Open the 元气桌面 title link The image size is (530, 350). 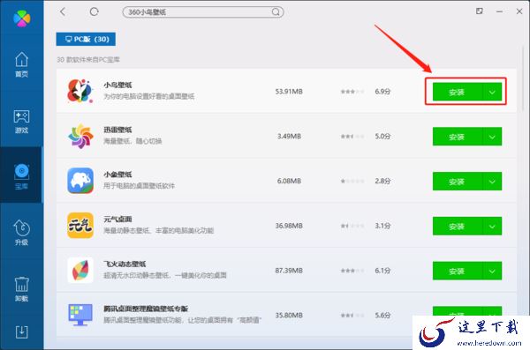point(117,219)
